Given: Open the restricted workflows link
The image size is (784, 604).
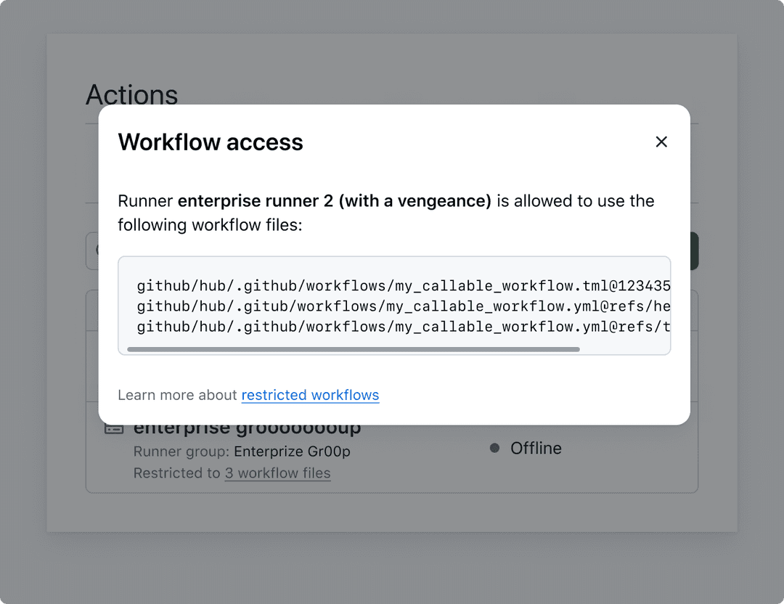Looking at the screenshot, I should pos(310,395).
